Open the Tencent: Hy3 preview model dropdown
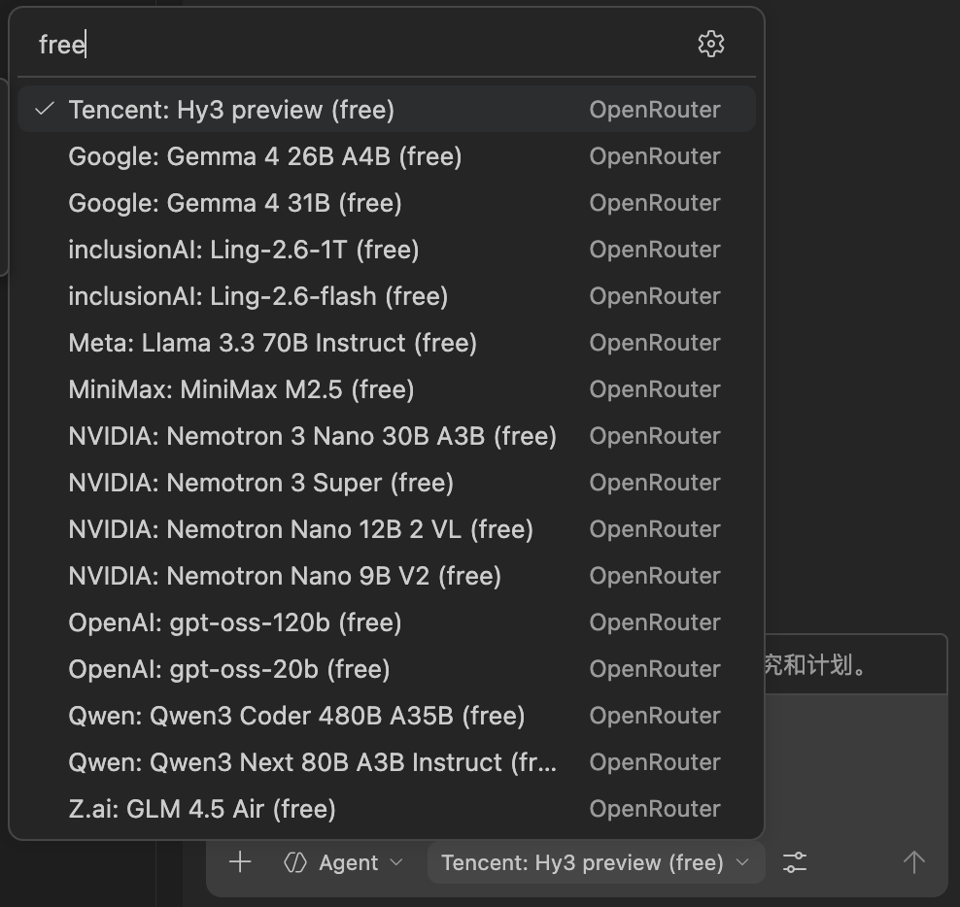 [x=595, y=862]
